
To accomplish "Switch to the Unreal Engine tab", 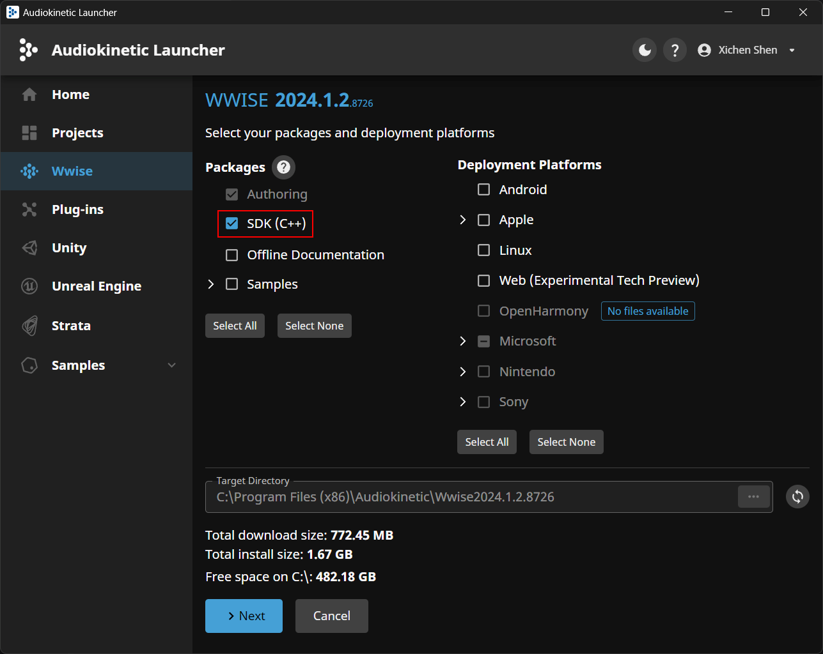I will pyautogui.click(x=97, y=286).
